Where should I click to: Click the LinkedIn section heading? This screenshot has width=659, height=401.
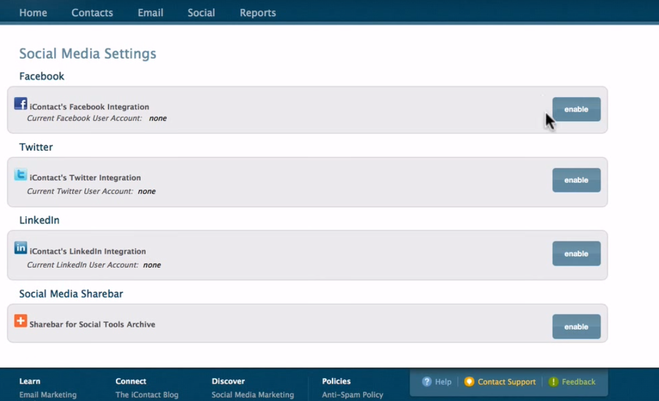39,220
